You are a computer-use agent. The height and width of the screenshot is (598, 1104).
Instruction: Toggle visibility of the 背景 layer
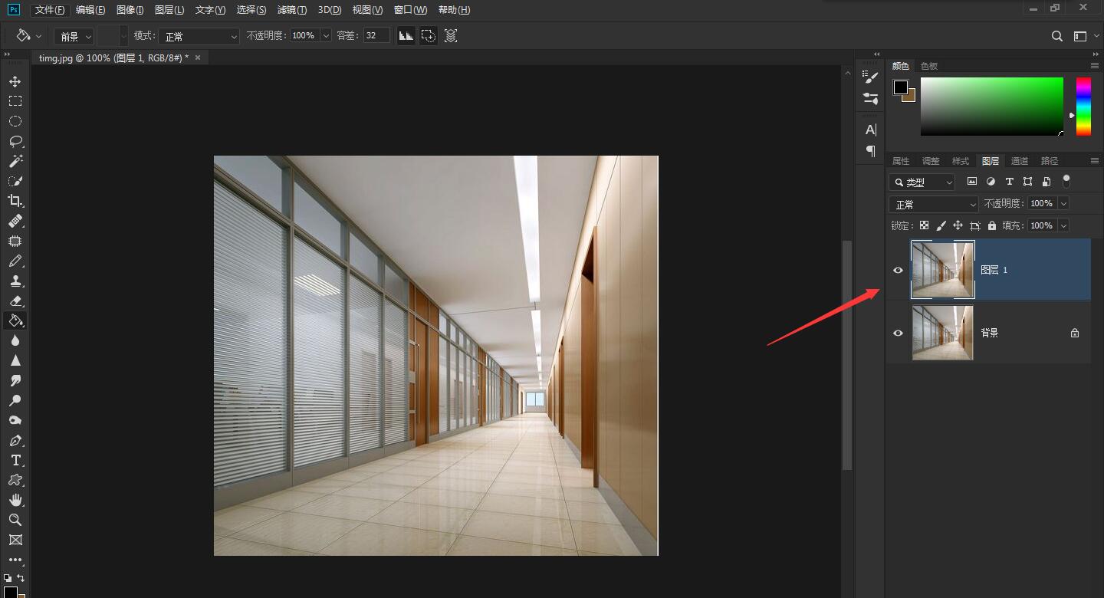tap(898, 333)
